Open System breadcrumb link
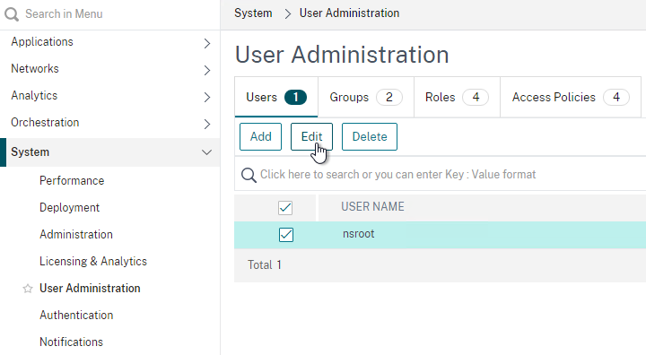This screenshot has width=646, height=355. click(x=253, y=13)
